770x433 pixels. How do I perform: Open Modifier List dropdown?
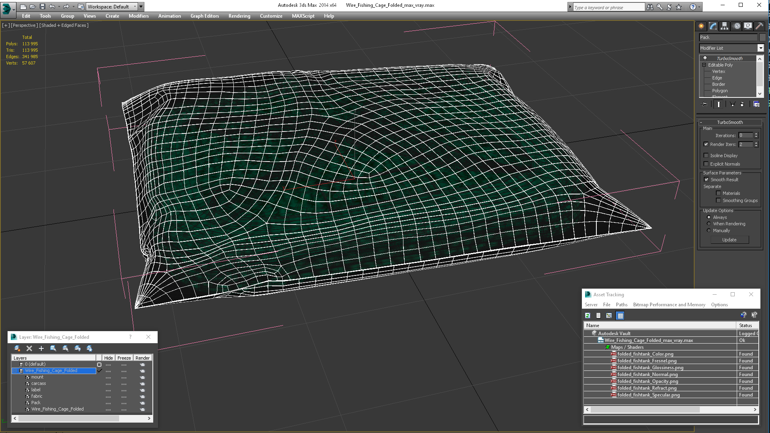(760, 48)
